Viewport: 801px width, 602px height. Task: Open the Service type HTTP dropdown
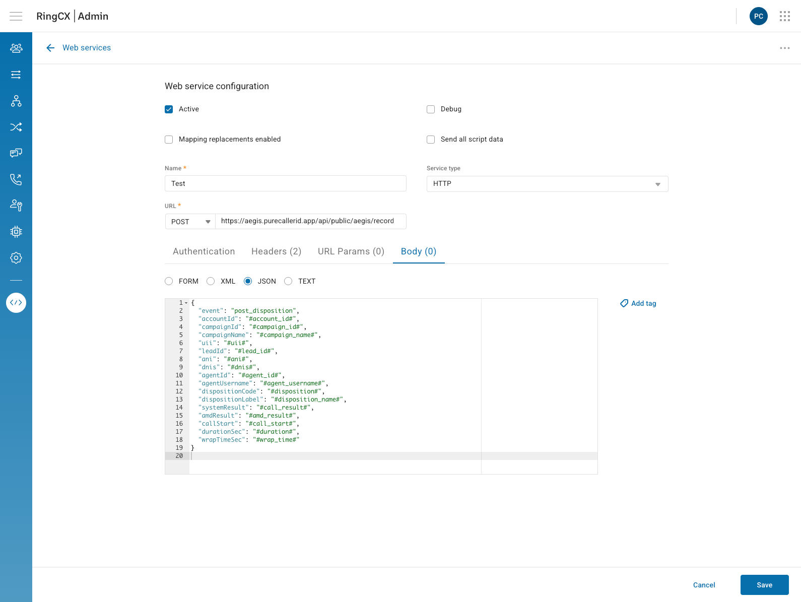[547, 184]
